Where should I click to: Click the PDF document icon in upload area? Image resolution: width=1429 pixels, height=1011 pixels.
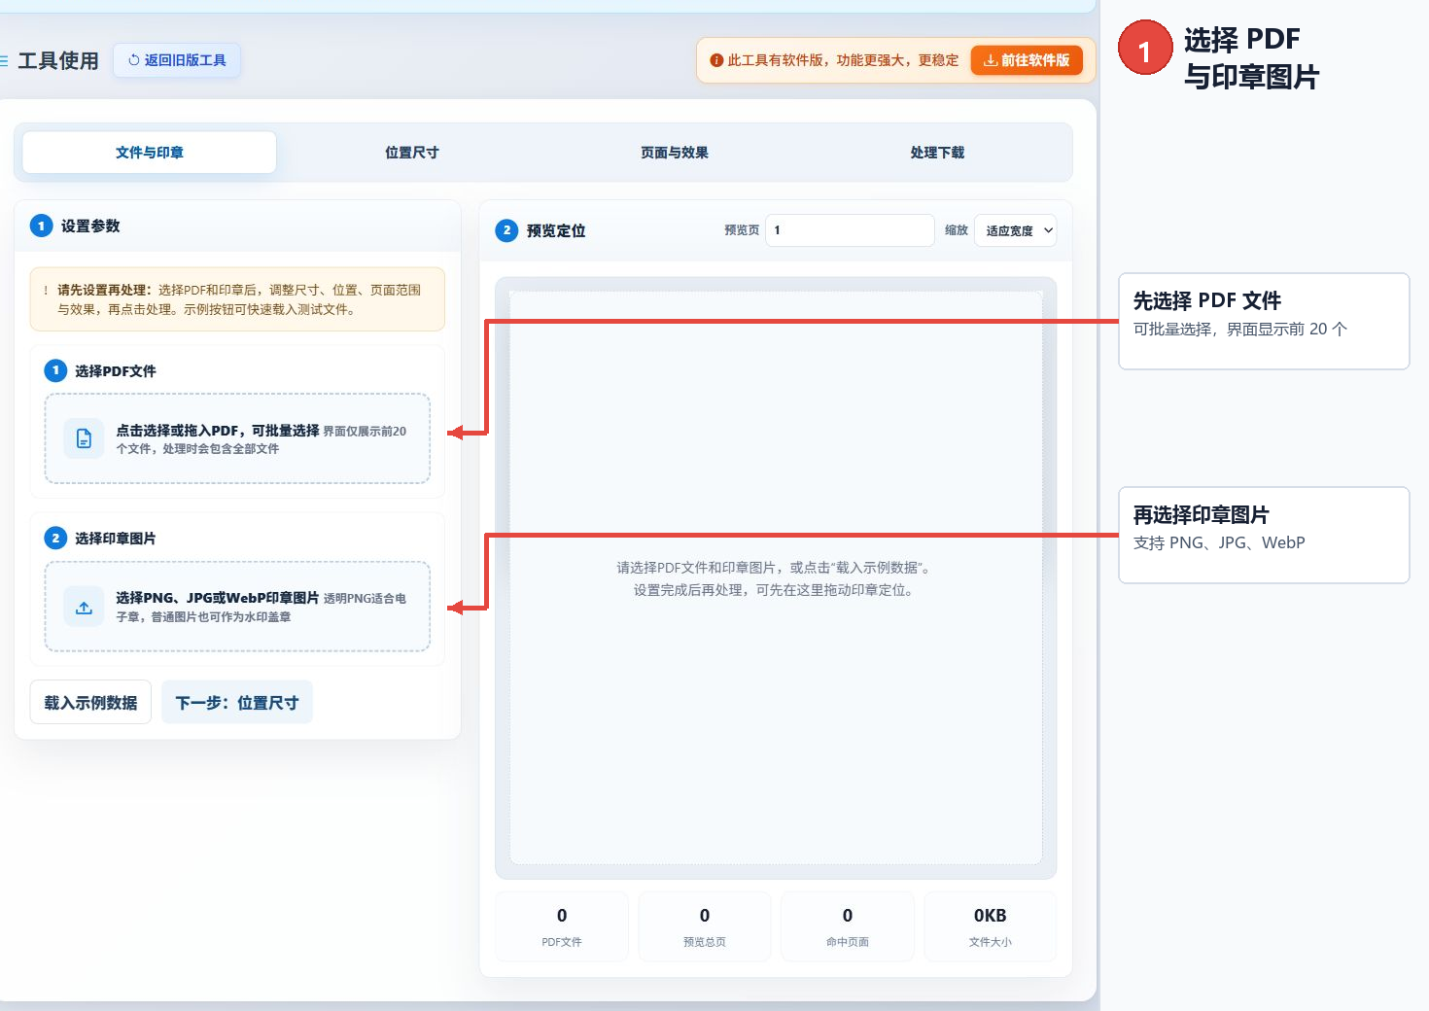click(x=84, y=438)
